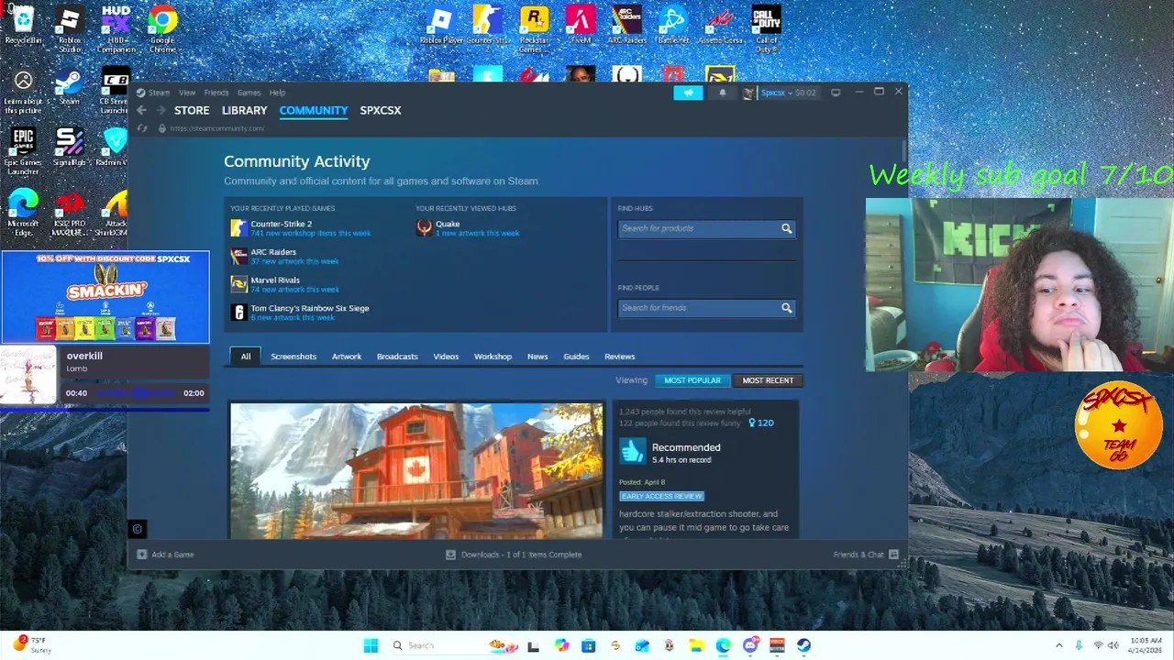Open the red barn artwork thumbnail

(416, 470)
